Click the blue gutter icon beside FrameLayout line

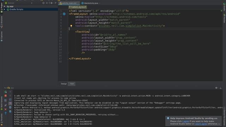click(x=64, y=14)
